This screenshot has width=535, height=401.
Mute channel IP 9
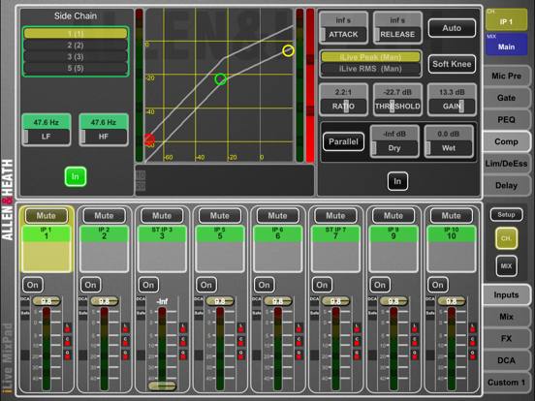[393, 215]
